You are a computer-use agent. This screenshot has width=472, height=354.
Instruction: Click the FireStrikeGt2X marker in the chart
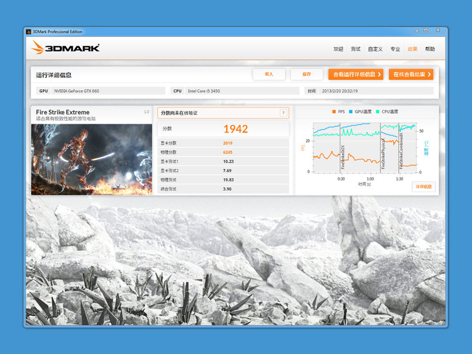[343, 157]
